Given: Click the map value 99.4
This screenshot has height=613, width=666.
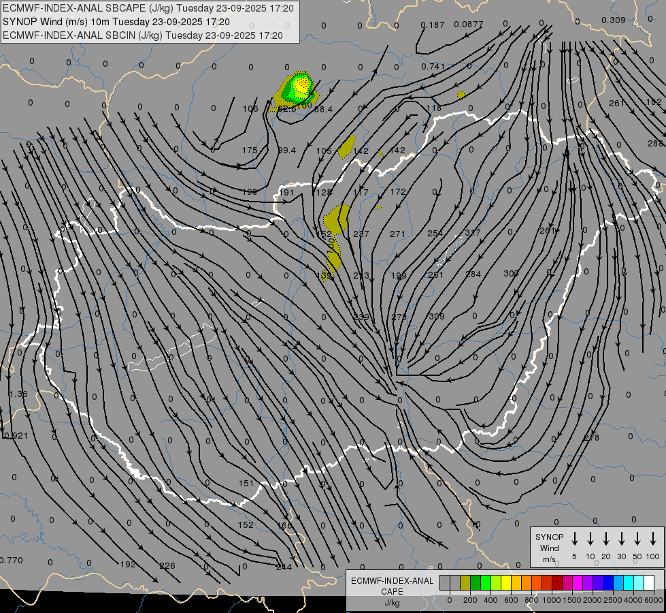Looking at the screenshot, I should pos(286,150).
